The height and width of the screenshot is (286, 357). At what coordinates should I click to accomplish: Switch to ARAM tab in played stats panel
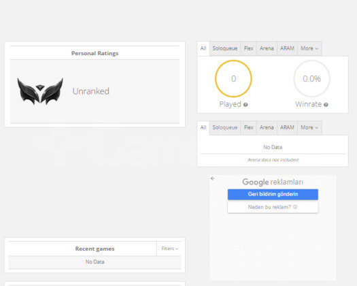click(x=287, y=48)
